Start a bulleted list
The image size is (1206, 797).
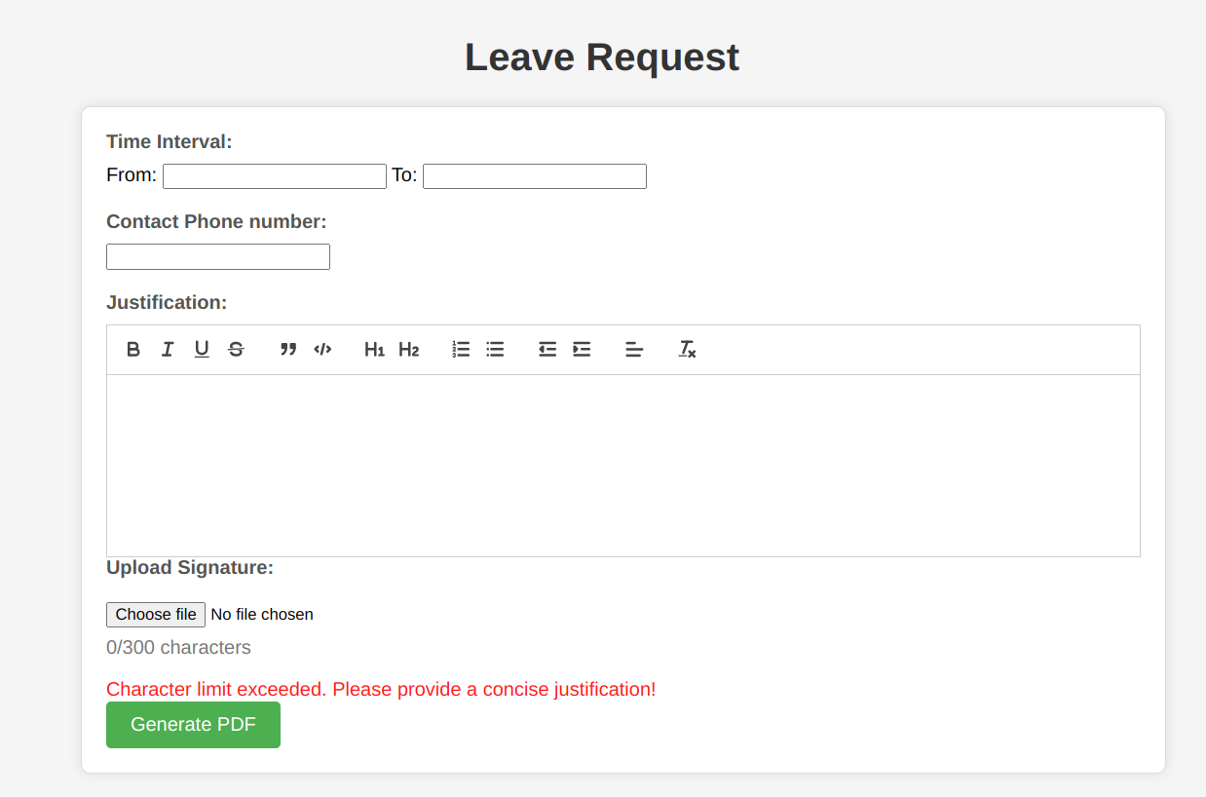click(496, 349)
